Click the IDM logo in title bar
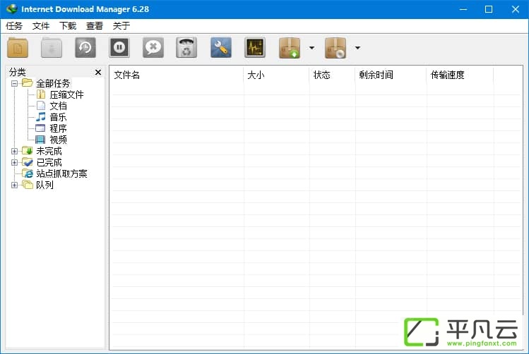The height and width of the screenshot is (354, 529). [11, 8]
